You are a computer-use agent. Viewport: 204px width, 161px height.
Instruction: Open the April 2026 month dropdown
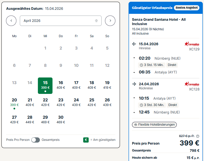pyautogui.click(x=61, y=21)
